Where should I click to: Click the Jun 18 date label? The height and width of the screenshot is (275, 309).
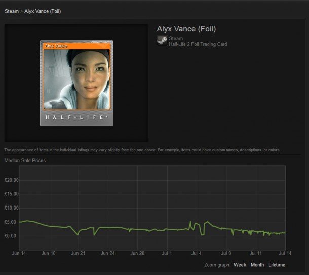[49, 253]
